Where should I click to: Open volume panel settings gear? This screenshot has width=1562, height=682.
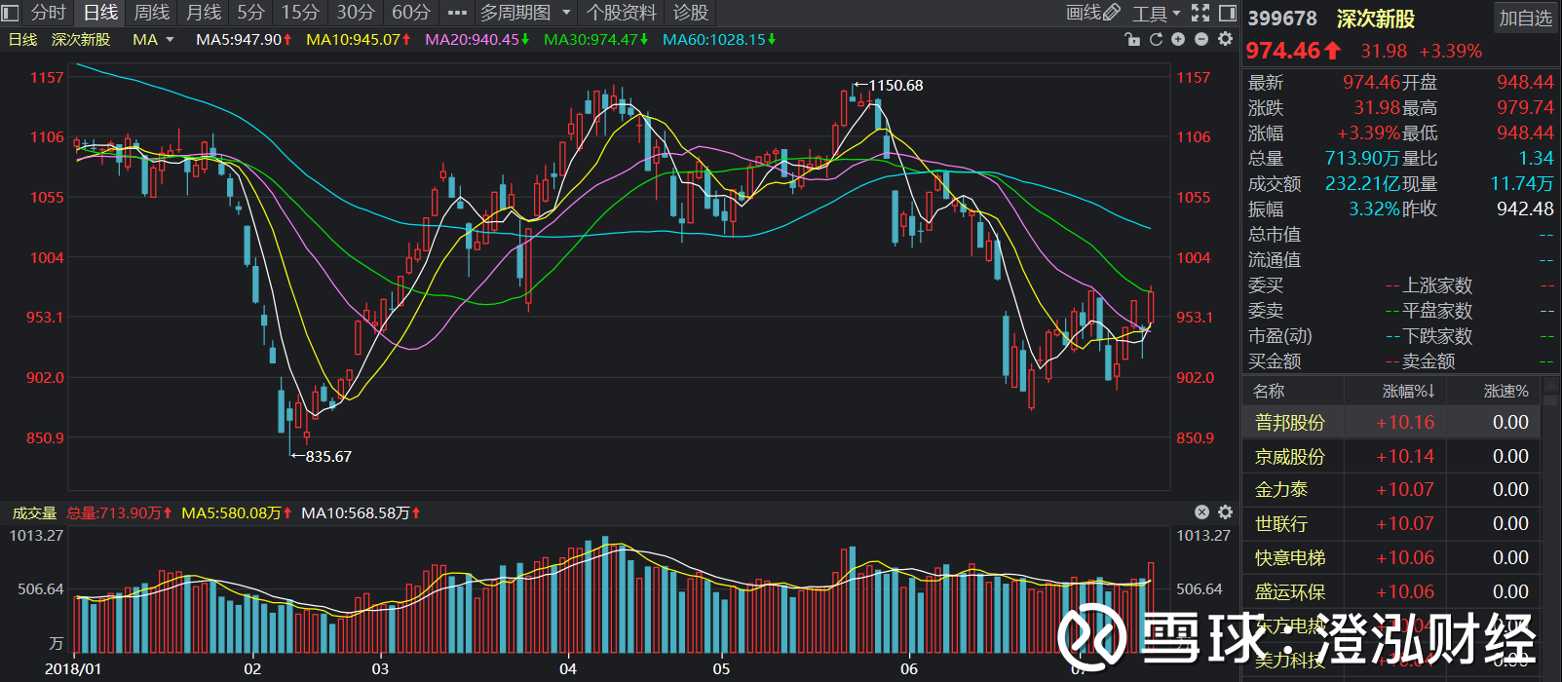coord(1225,512)
